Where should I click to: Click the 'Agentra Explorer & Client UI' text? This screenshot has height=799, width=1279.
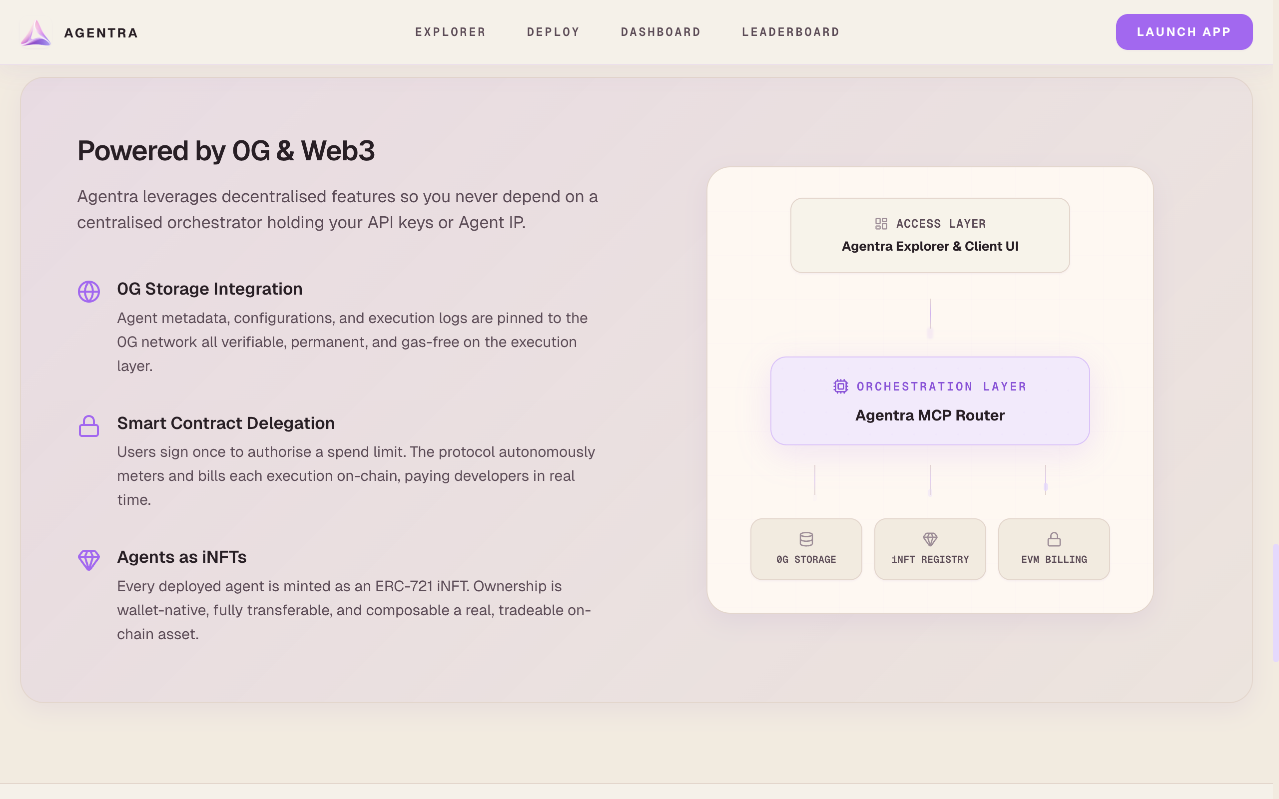point(930,246)
